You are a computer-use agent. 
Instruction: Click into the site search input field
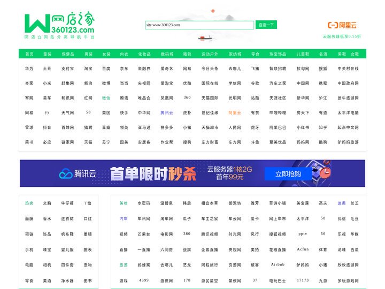tap(199, 25)
